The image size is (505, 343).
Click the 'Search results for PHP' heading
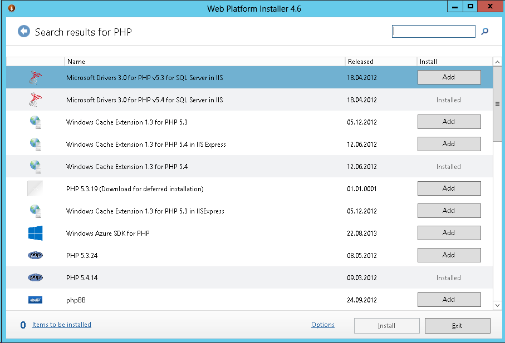[x=84, y=32]
